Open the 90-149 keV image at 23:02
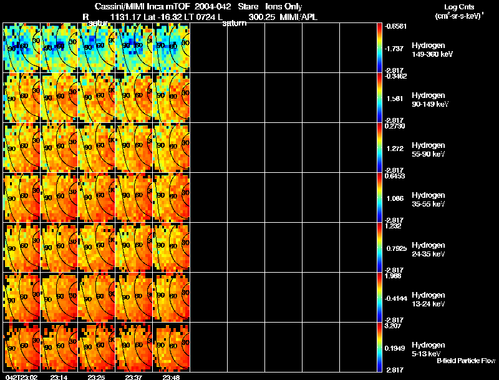 pos(21,98)
